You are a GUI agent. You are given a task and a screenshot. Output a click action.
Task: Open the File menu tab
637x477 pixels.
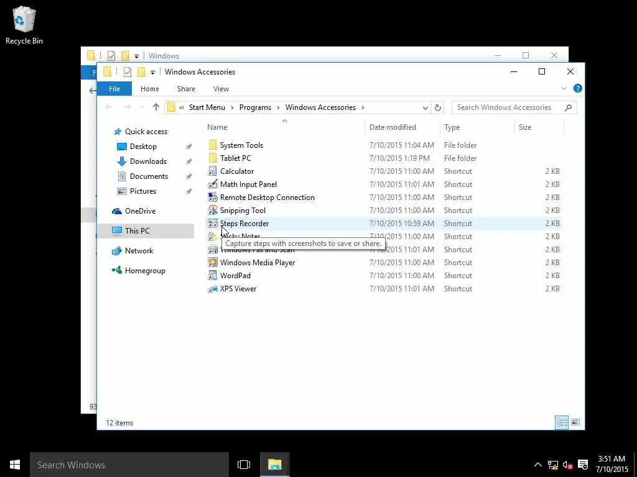pos(114,89)
